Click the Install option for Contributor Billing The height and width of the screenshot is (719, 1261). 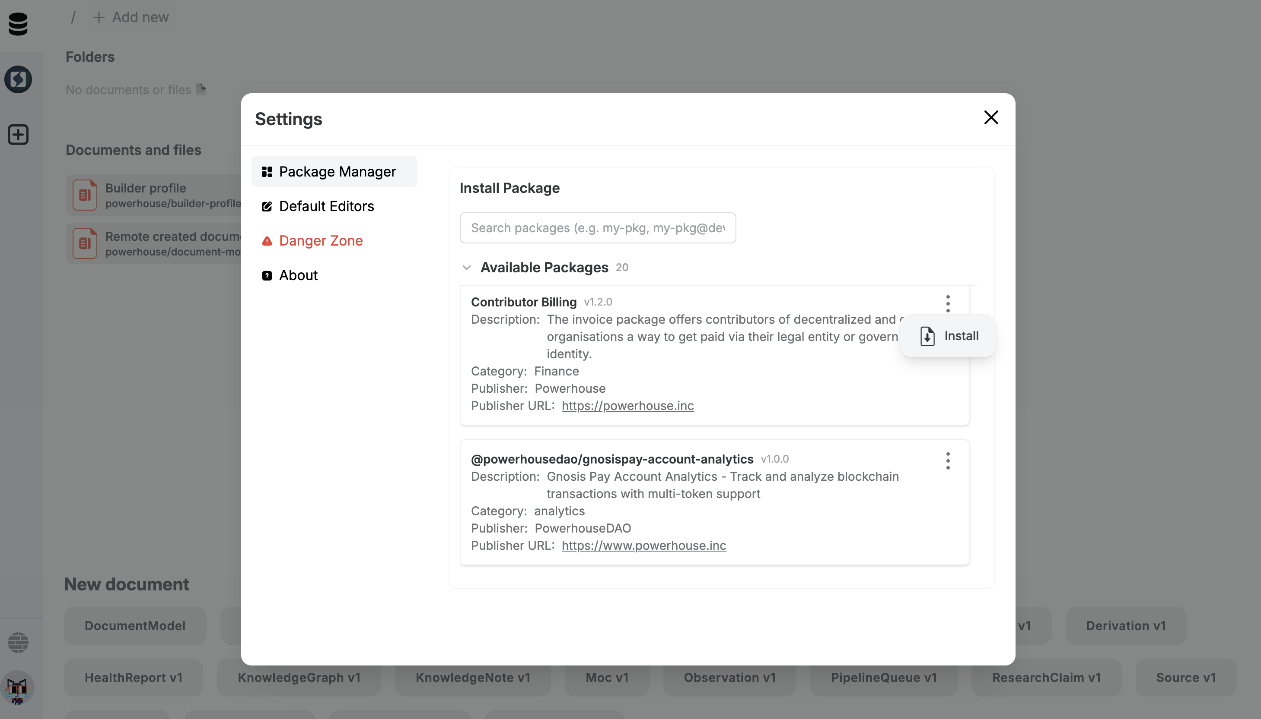click(x=961, y=336)
